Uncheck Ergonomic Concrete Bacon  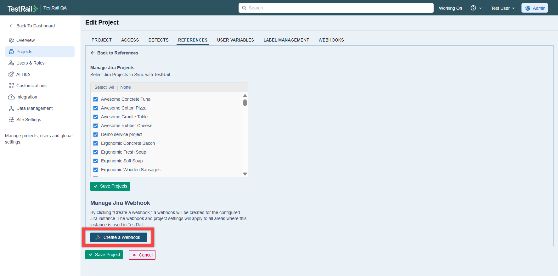(x=96, y=143)
